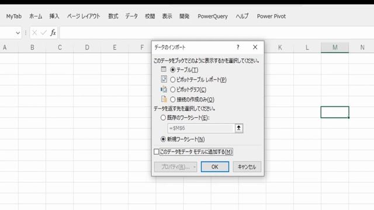Open the PowerQuery ribbon tab
Screen dimensions: 374x210
click(213, 16)
